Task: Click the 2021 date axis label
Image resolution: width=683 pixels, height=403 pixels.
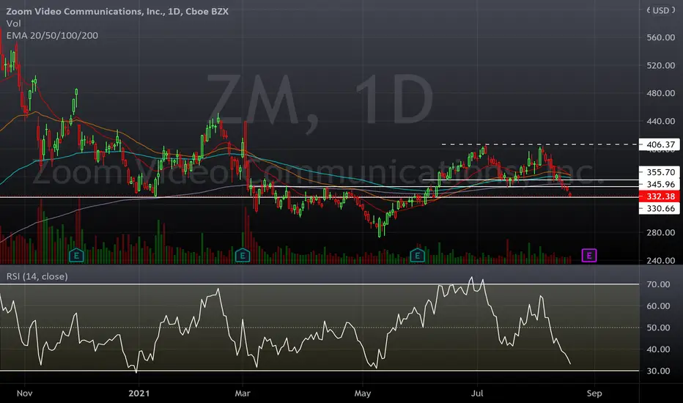Action: [x=139, y=393]
